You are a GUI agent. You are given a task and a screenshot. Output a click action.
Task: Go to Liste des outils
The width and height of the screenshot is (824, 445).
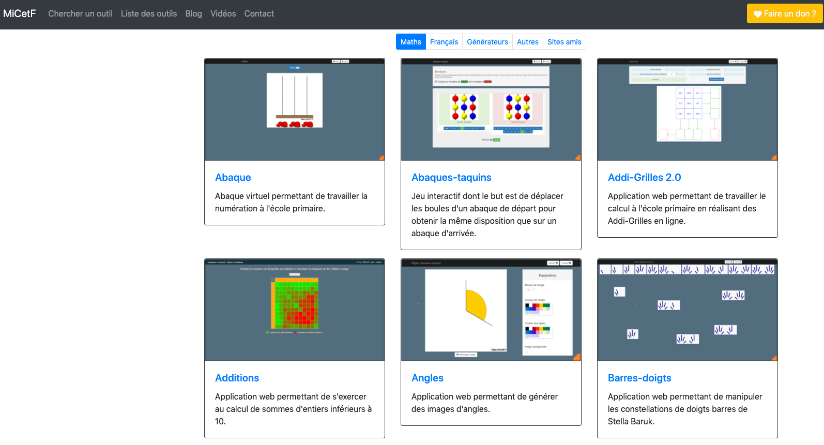tap(149, 13)
